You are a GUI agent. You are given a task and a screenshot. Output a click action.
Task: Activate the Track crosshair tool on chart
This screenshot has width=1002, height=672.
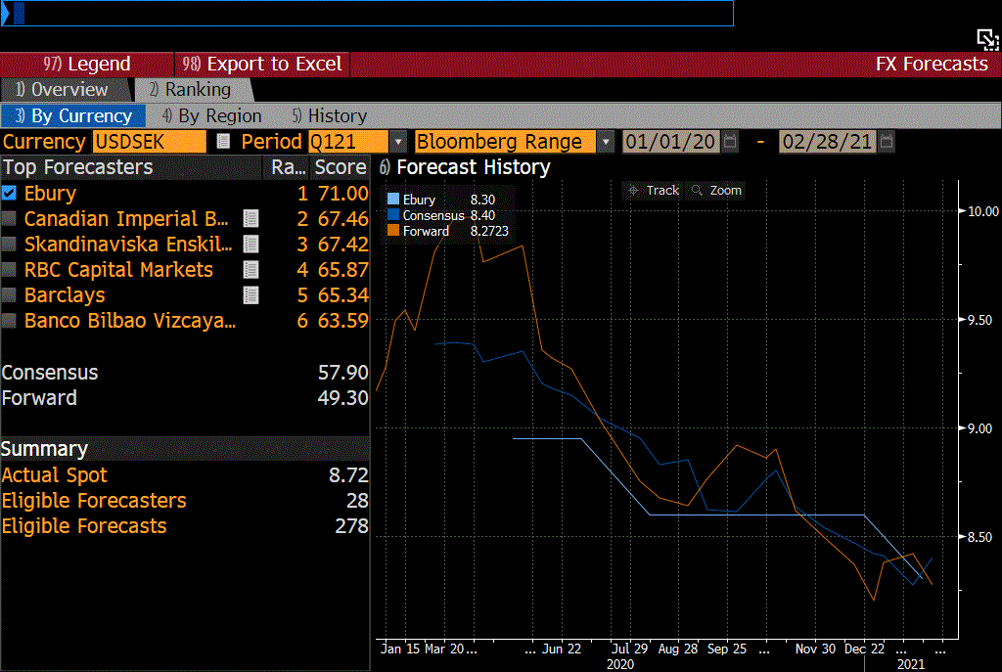[653, 191]
